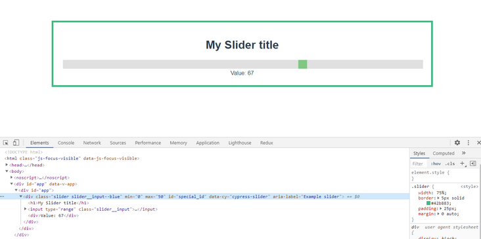The height and width of the screenshot is (239, 481).
Task: Toggle the computed styles sidebar icon
Action: pos(473,164)
